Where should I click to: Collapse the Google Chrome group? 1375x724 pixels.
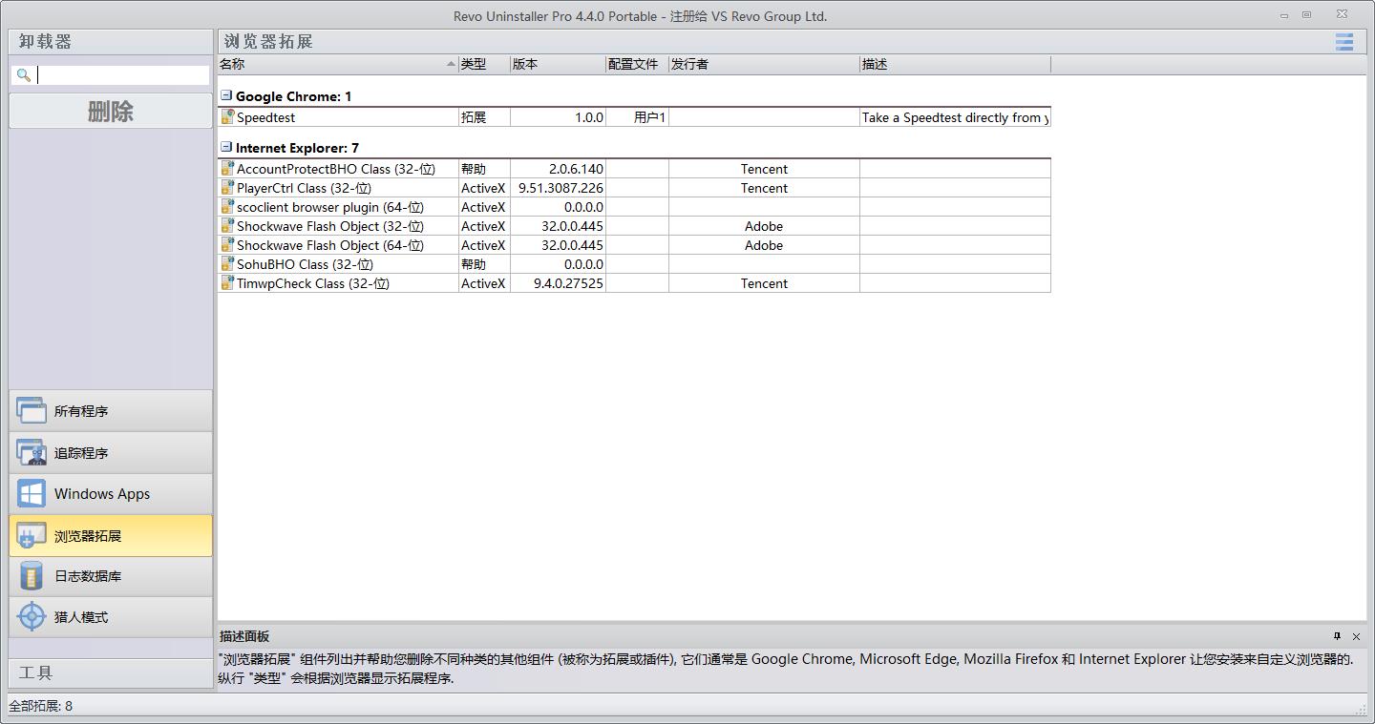[x=226, y=95]
